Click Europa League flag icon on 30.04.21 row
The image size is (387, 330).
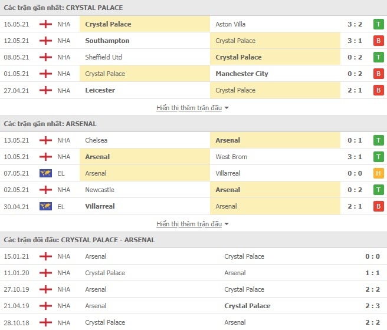[x=45, y=206]
